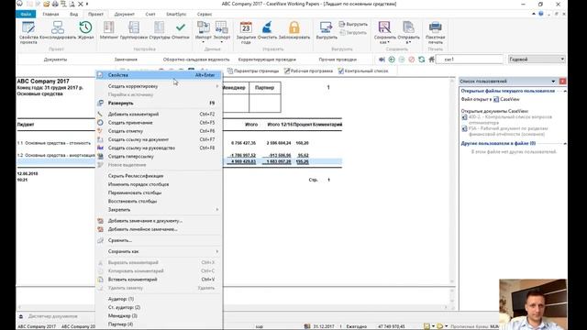Open the Годовой period dropdown
This screenshot has width=587, height=330.
(x=537, y=59)
